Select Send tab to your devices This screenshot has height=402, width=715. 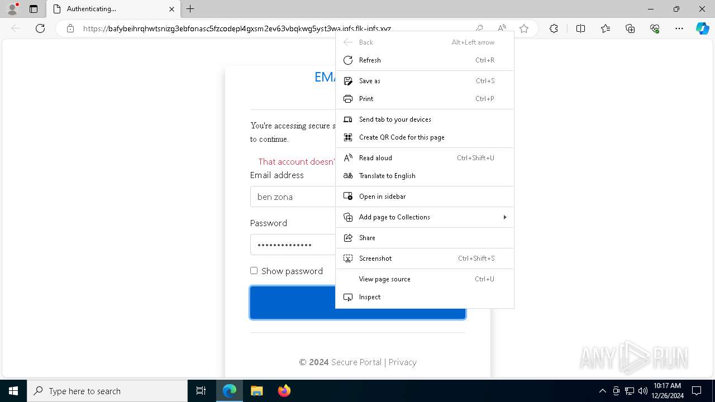(x=425, y=119)
